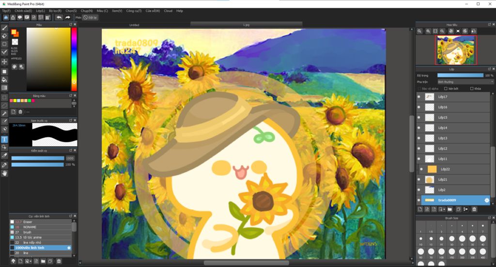This screenshot has height=267, width=496.
Task: Select the Eraser tool in left toolbar
Action: click(x=4, y=36)
